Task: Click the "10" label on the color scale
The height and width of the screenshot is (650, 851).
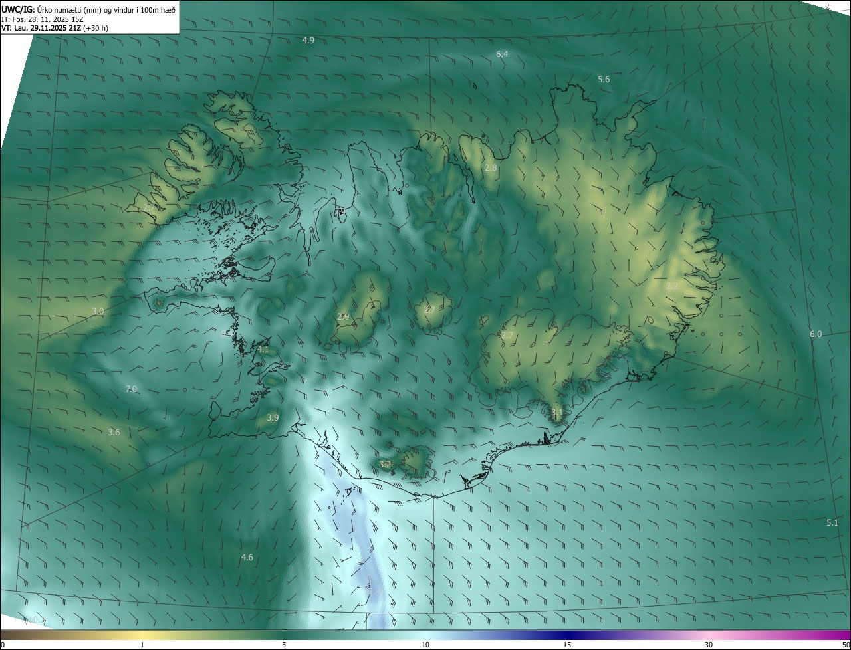Action: tap(425, 645)
